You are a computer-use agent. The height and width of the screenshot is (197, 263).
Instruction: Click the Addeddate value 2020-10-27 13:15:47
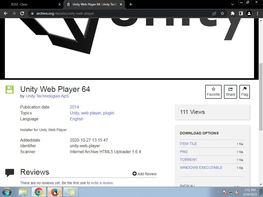(x=89, y=140)
